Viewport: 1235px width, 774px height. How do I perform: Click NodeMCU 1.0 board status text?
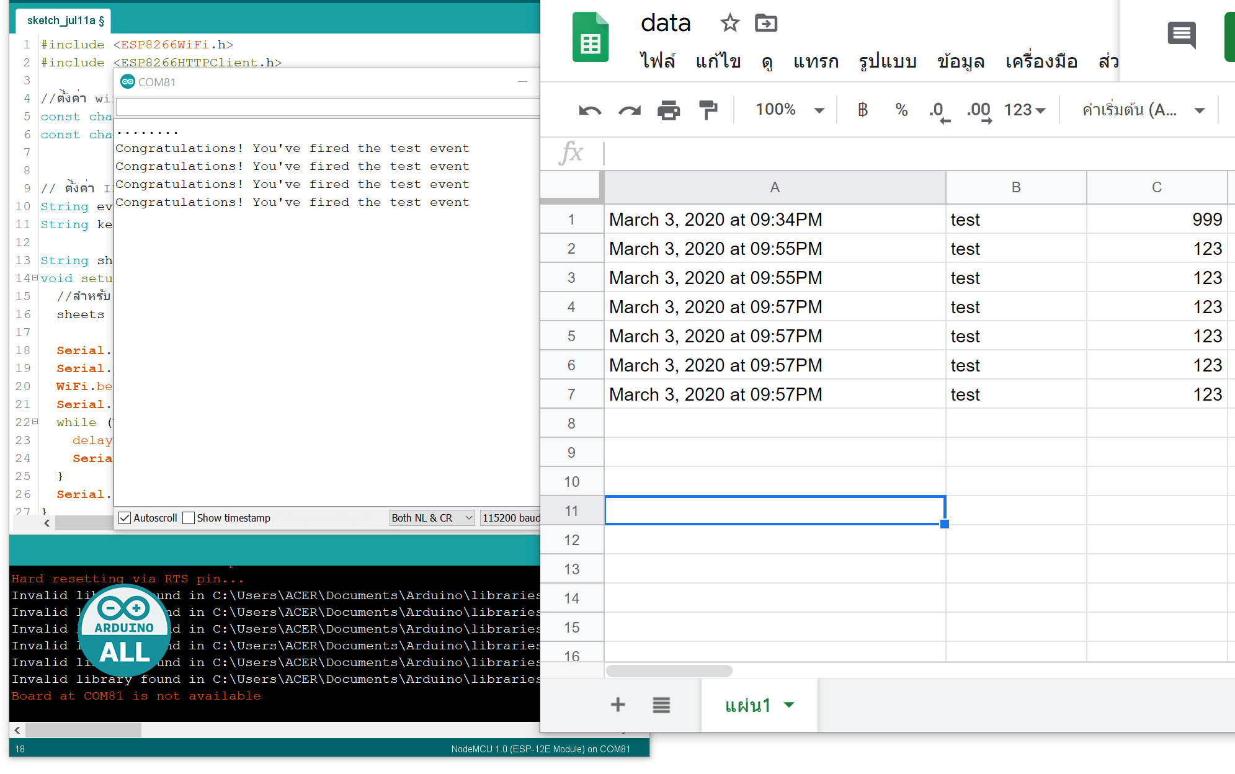click(540, 749)
